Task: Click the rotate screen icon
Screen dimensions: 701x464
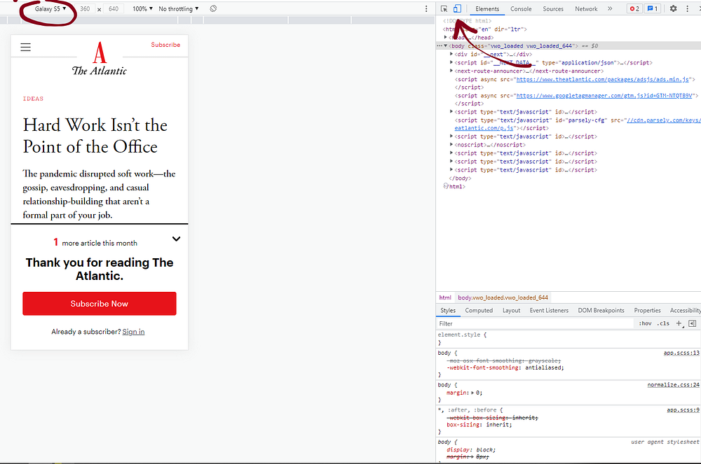Action: 213,8
